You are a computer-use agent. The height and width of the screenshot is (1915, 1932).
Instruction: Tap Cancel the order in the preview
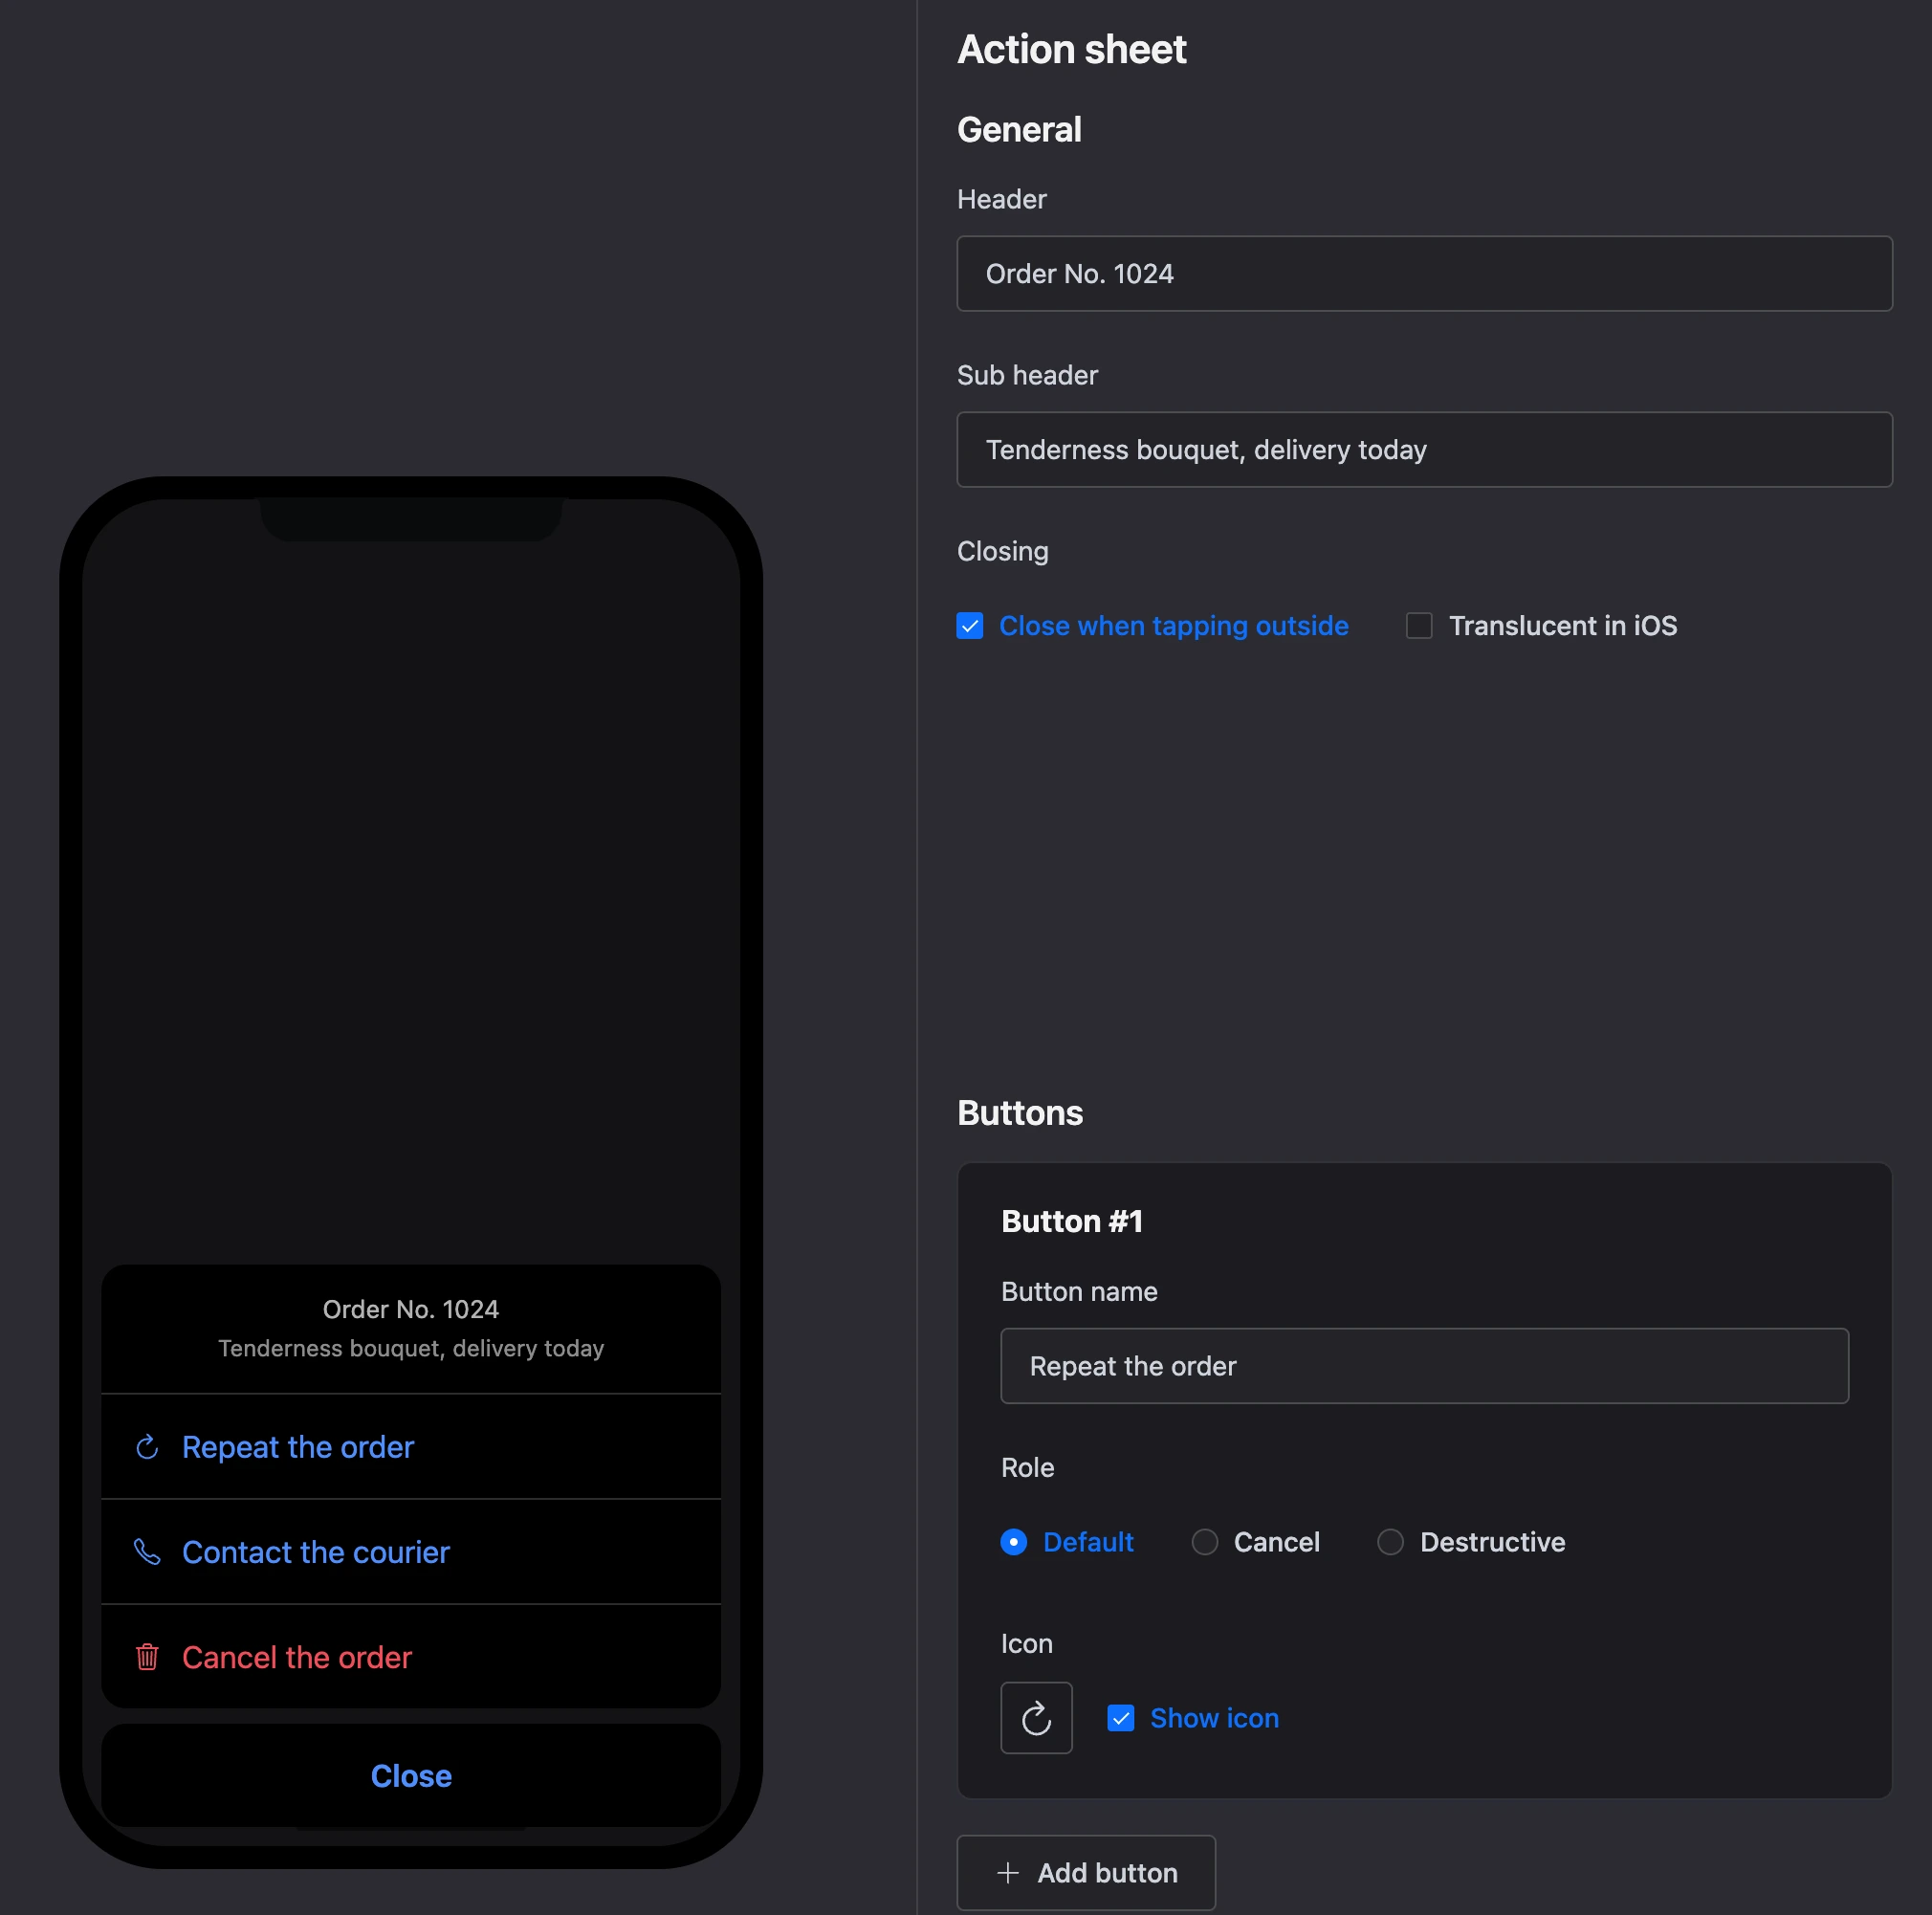point(411,1657)
